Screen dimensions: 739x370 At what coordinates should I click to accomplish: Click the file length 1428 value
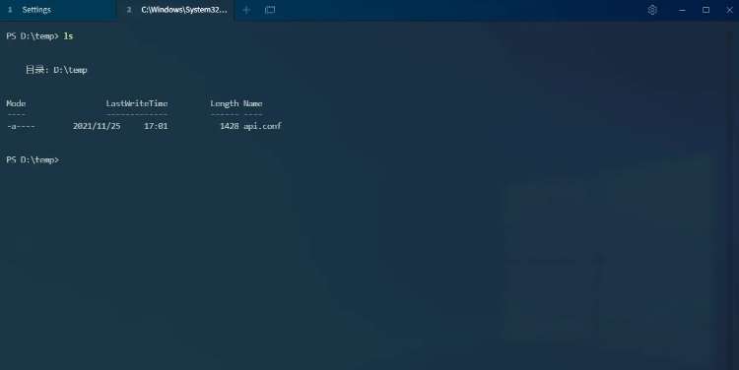pos(229,126)
